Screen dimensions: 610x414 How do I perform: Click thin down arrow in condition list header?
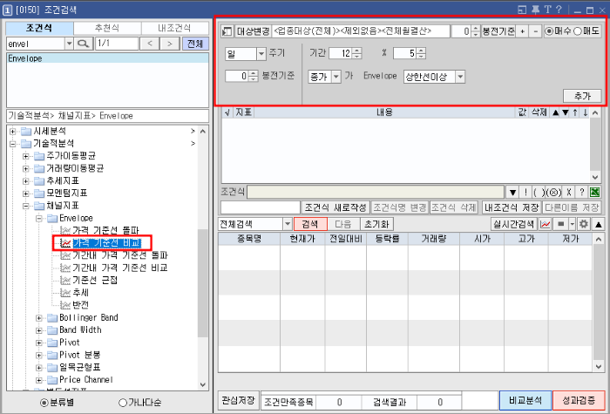pyautogui.click(x=585, y=112)
